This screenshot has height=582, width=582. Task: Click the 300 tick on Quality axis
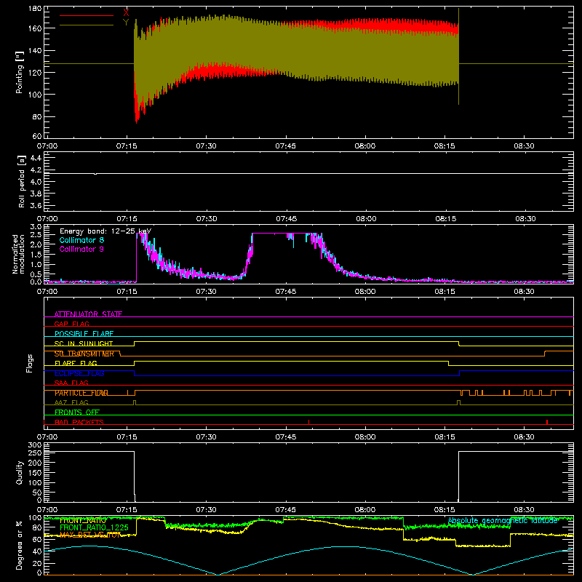[35, 445]
